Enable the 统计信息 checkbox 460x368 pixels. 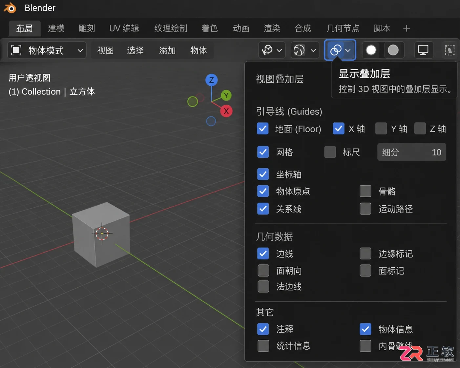pyautogui.click(x=263, y=346)
